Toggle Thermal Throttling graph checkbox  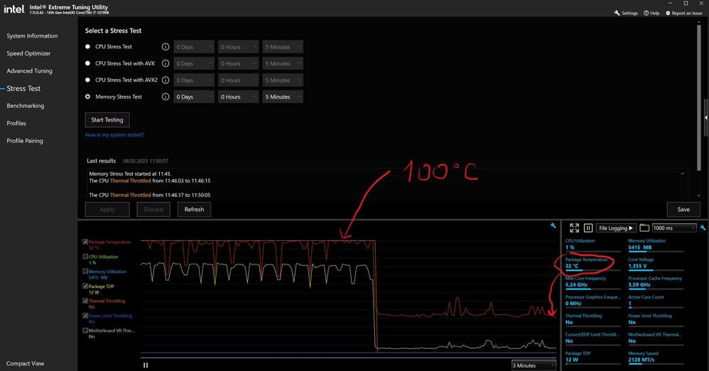pos(85,301)
